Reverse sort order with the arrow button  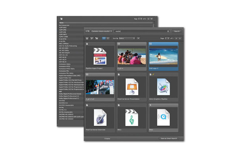point(138,38)
